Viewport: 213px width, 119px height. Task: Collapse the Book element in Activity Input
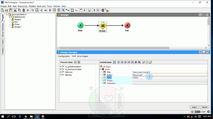click(101, 69)
